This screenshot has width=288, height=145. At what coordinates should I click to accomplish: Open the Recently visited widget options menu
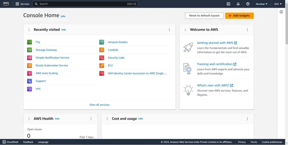coord(169,30)
